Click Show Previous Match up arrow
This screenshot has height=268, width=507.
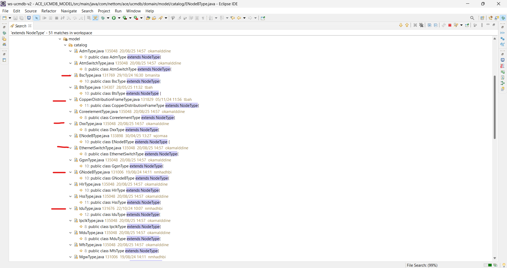(x=407, y=25)
